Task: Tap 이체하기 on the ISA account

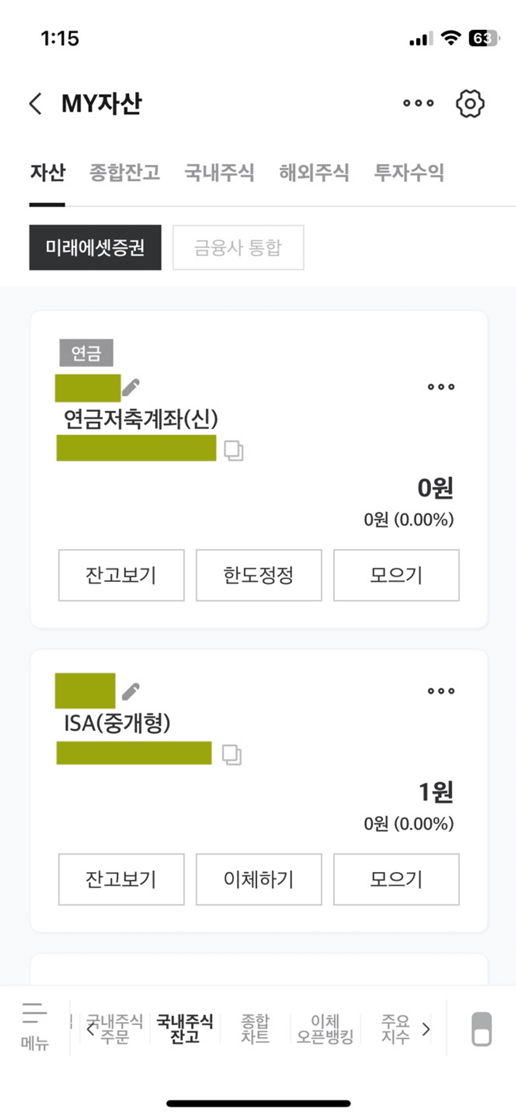Action: (x=259, y=879)
